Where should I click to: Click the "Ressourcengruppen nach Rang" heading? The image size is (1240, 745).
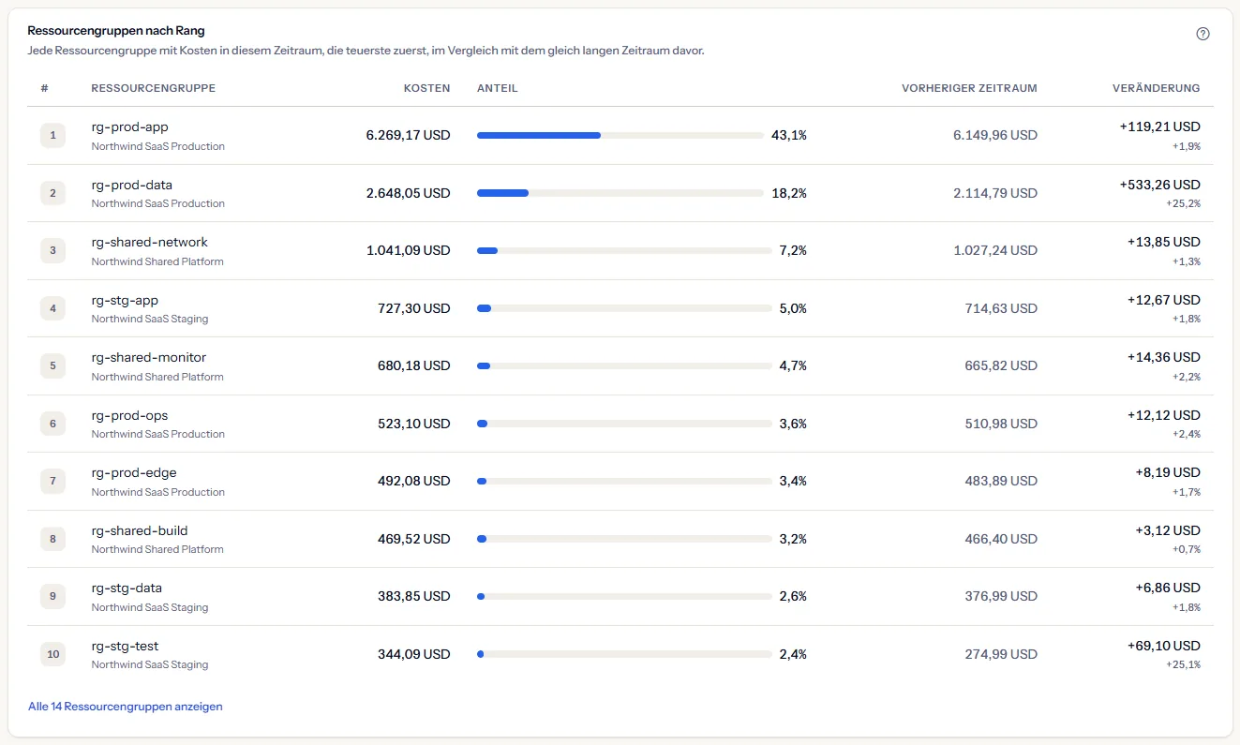coord(116,31)
